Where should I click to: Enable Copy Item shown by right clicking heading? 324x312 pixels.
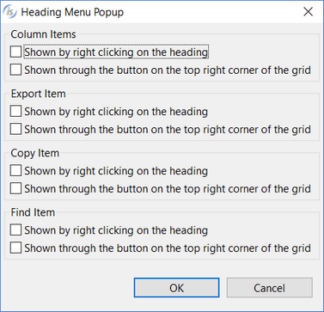(15, 170)
